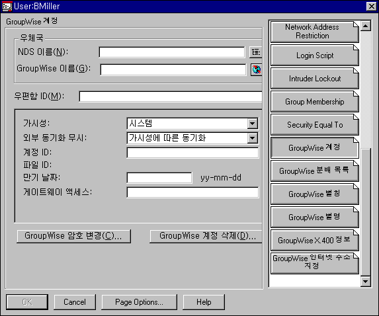
Task: Open the GroupWise 별칭 page tab
Action: [314, 194]
